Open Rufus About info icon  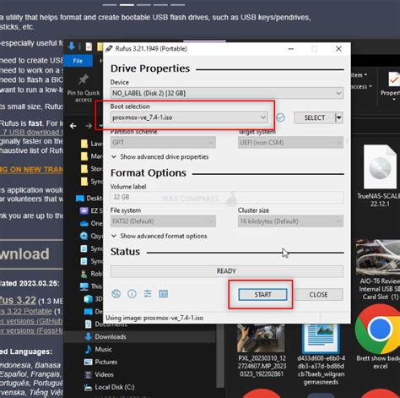(x=132, y=294)
